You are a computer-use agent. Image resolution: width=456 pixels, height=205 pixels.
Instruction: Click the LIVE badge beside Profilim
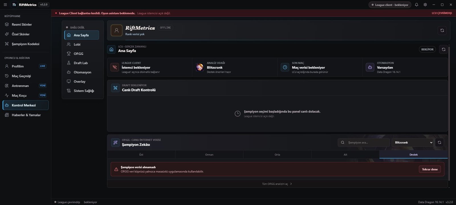click(x=42, y=66)
